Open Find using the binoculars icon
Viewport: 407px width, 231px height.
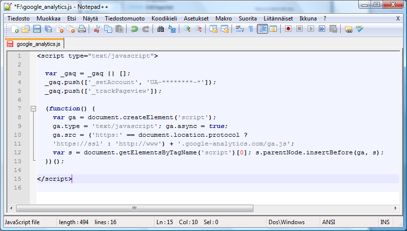(x=160, y=29)
